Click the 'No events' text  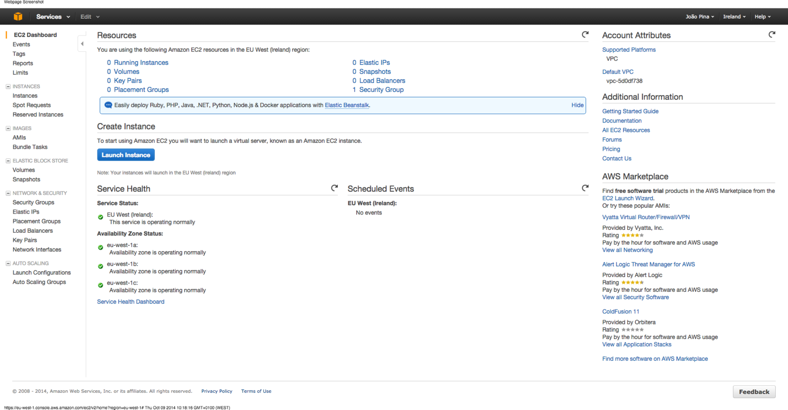tap(369, 213)
